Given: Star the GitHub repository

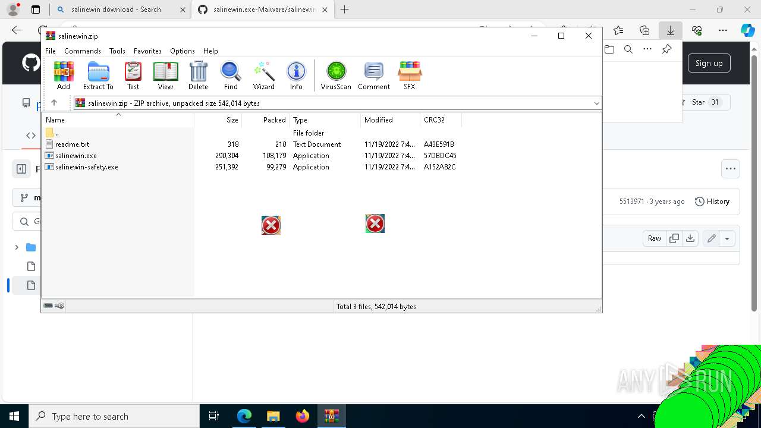Looking at the screenshot, I should tap(703, 102).
